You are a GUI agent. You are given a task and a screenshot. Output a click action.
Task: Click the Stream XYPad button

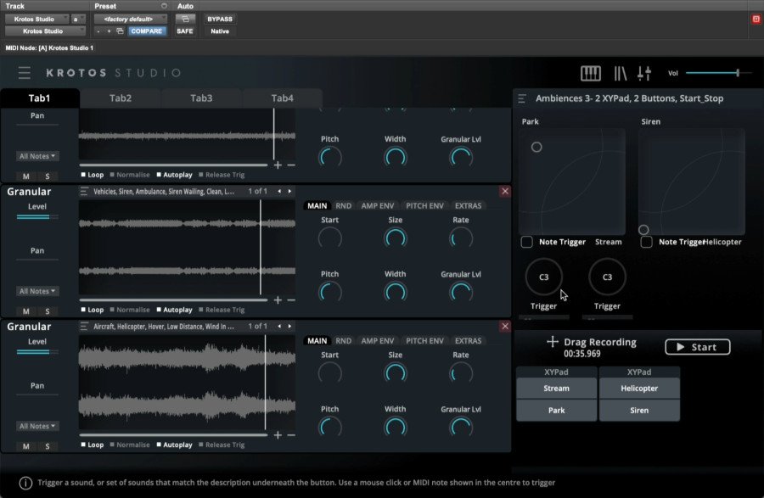556,389
